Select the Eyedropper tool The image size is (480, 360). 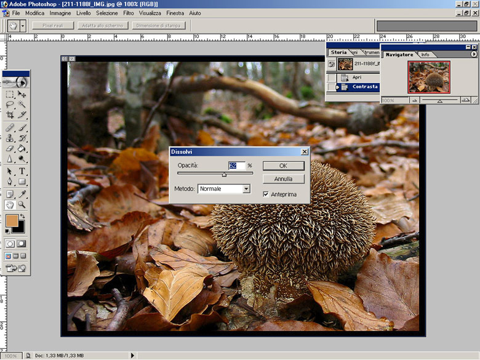22,193
